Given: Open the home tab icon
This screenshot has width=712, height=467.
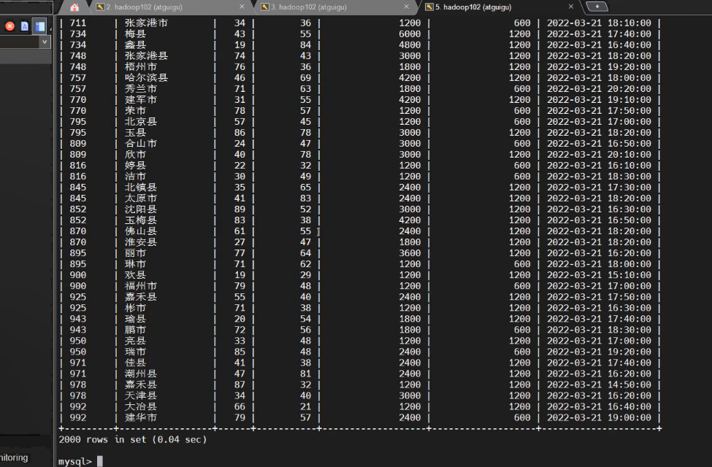Looking at the screenshot, I should coord(74,7).
